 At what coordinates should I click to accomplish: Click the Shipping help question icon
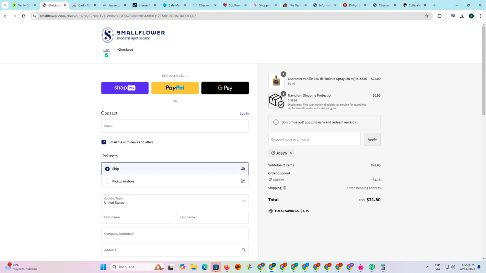(284, 188)
